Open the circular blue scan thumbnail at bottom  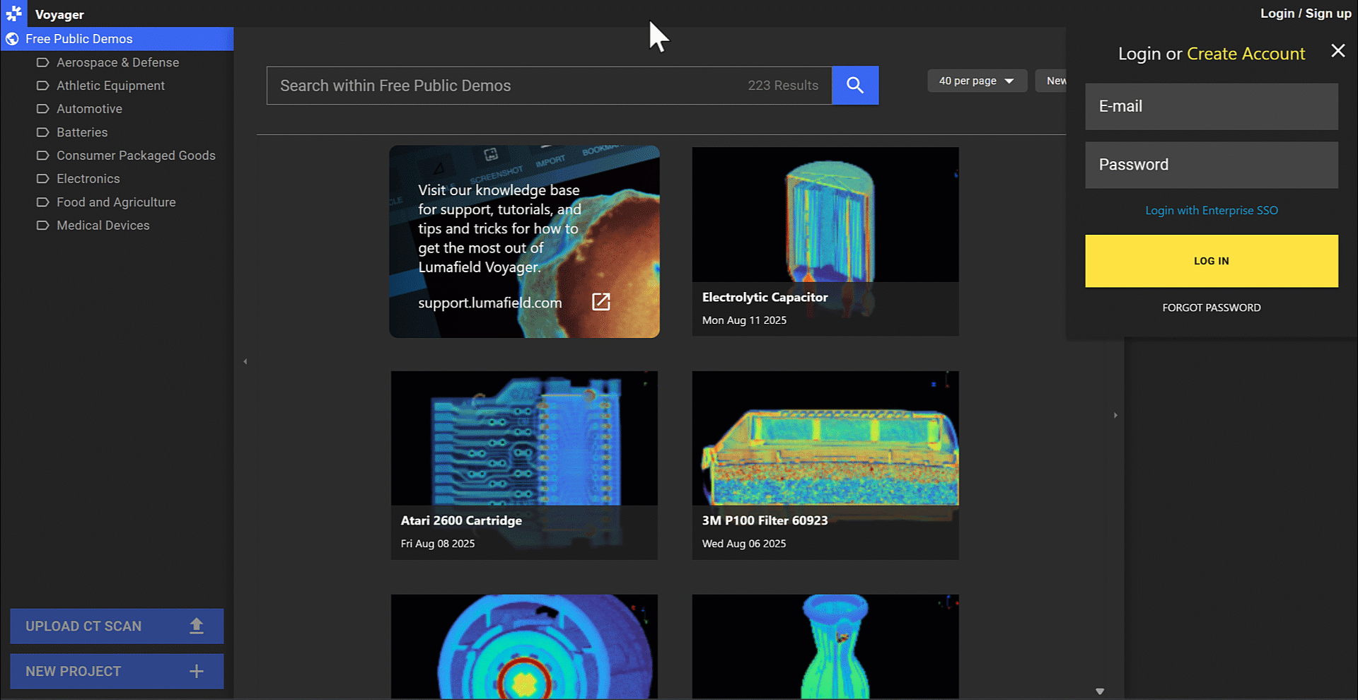click(x=524, y=646)
